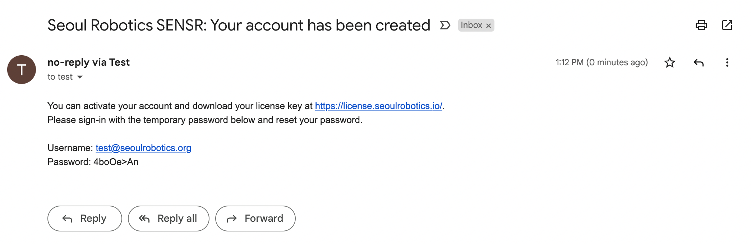Click the email subject heading

pos(239,25)
